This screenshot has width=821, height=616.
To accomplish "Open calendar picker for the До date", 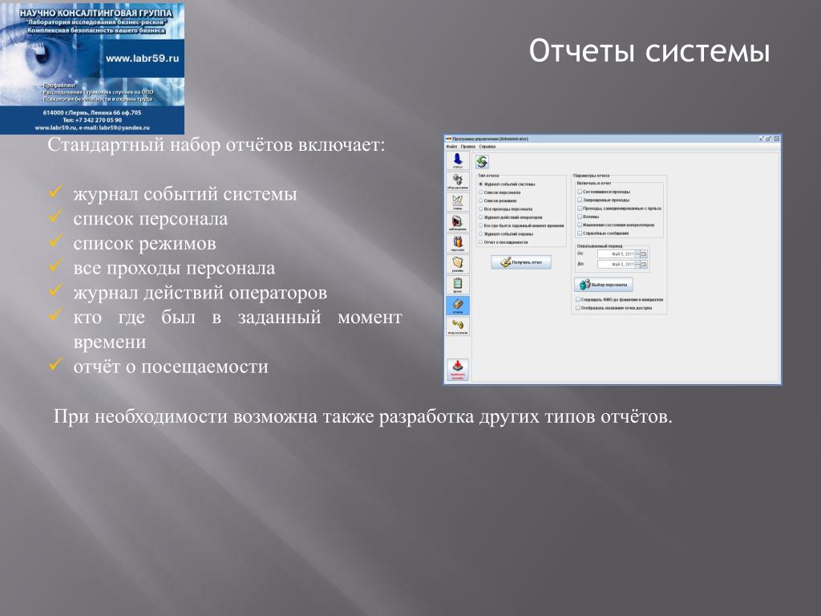I will 644,265.
